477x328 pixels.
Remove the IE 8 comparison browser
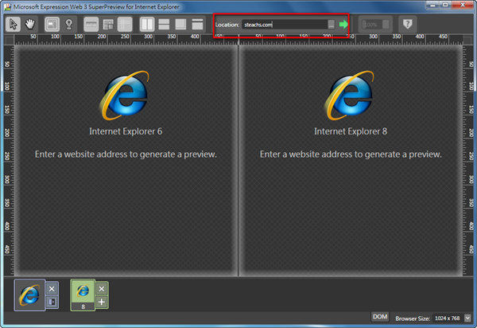click(102, 289)
